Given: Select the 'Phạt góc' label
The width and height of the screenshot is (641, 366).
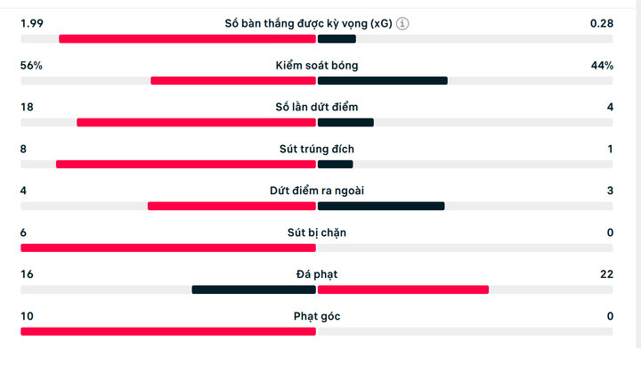Looking at the screenshot, I should (317, 316).
